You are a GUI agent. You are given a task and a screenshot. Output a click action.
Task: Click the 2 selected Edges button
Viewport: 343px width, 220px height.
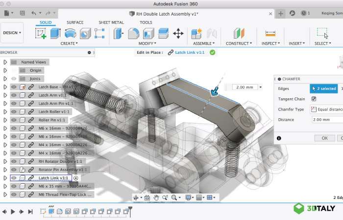click(x=324, y=88)
